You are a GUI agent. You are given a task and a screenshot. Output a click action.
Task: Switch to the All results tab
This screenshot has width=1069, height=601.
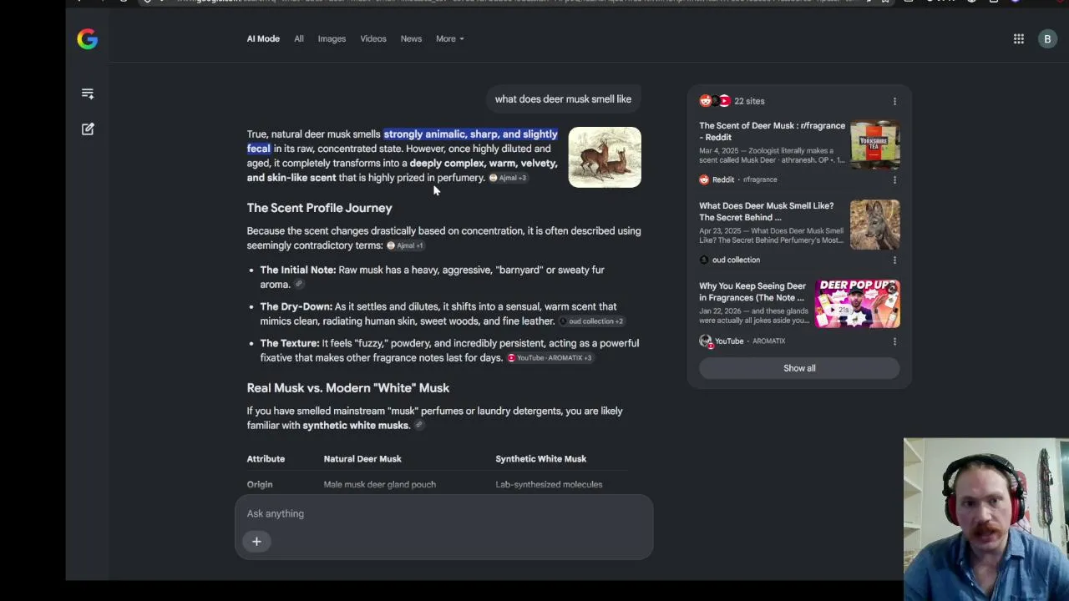(x=299, y=38)
